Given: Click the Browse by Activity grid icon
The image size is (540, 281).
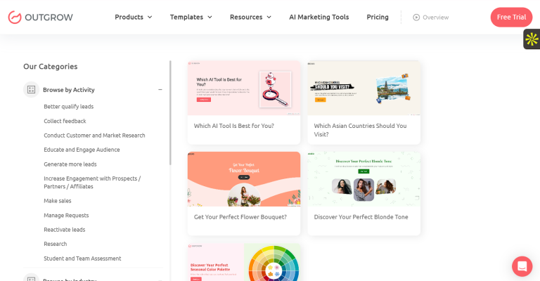Looking at the screenshot, I should [x=30, y=90].
